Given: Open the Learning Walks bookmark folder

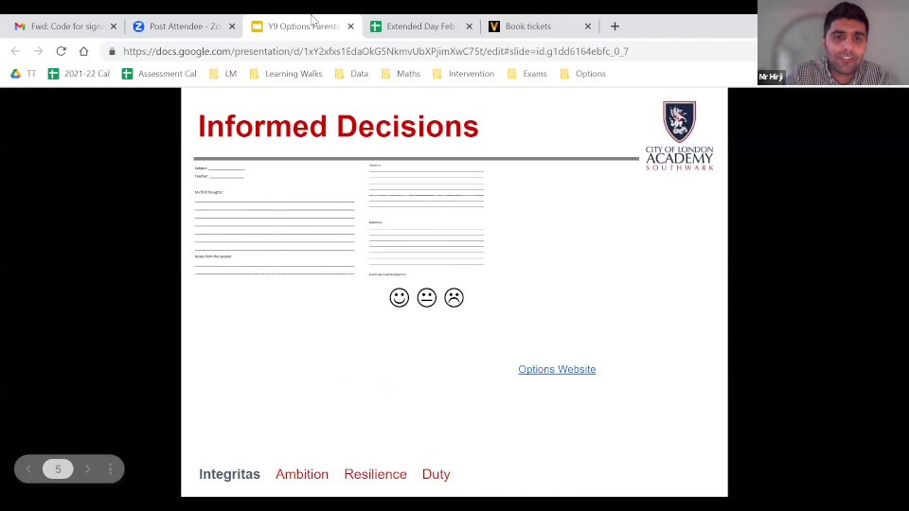Looking at the screenshot, I should [x=286, y=74].
